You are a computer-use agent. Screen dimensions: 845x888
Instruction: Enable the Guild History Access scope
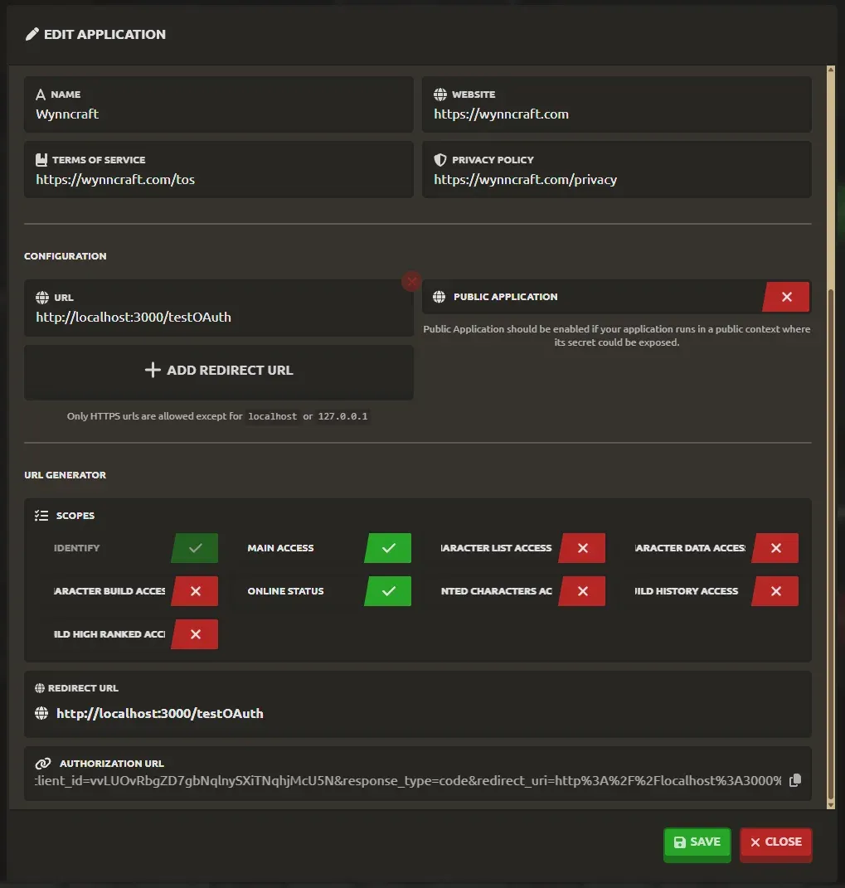coord(775,590)
